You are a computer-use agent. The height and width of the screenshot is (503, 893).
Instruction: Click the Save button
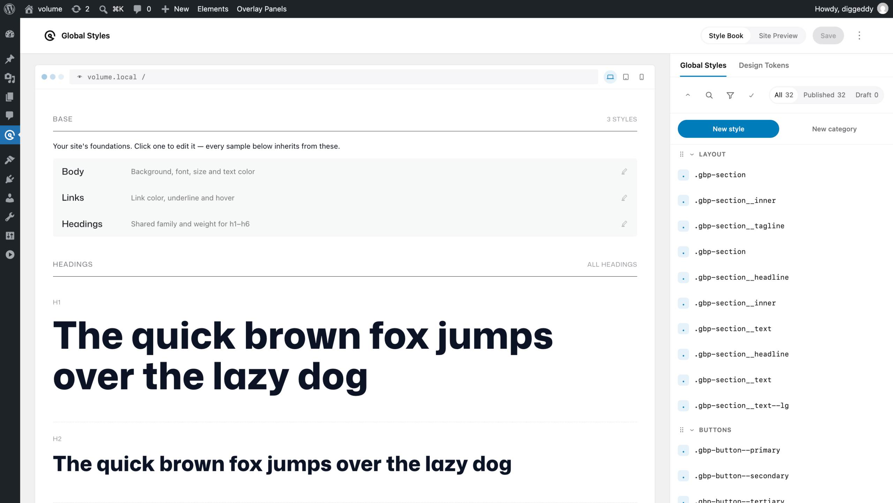coord(828,36)
